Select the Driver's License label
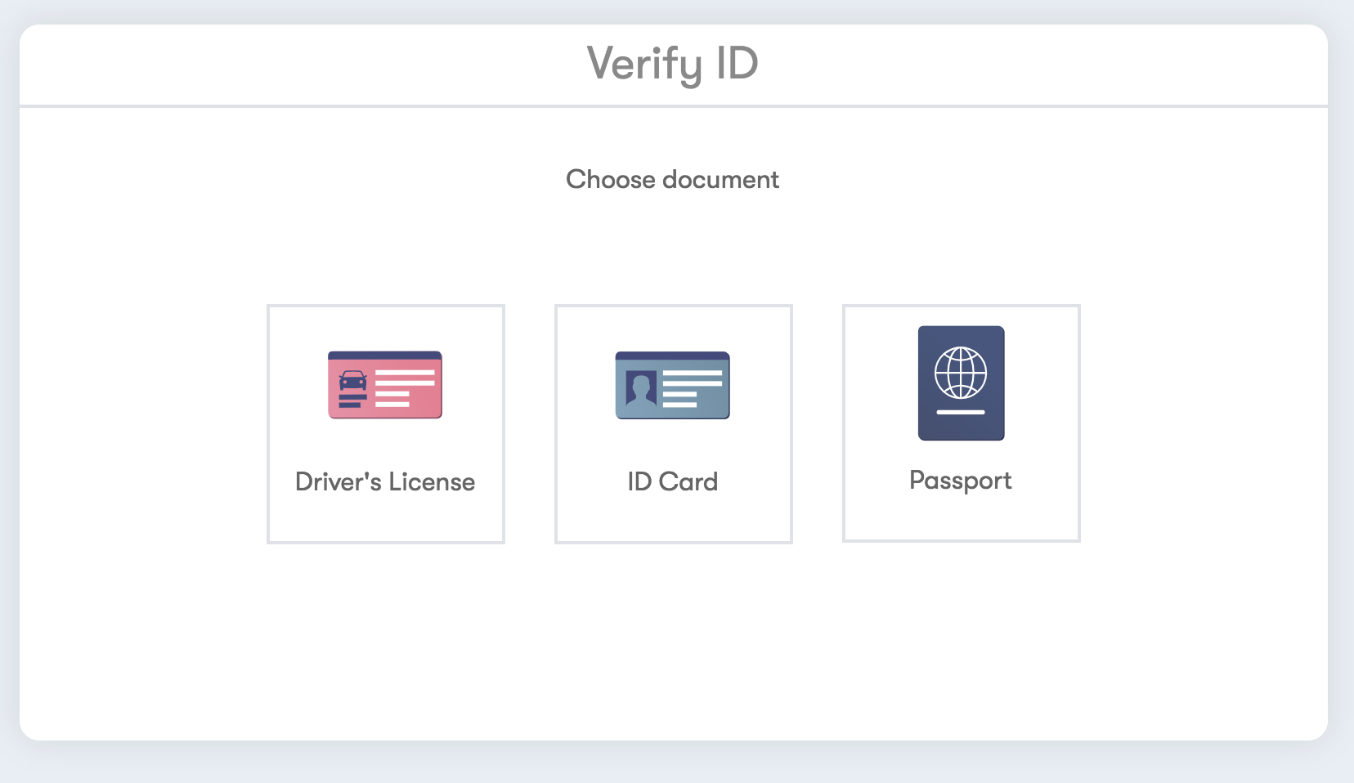The width and height of the screenshot is (1354, 783). point(385,482)
